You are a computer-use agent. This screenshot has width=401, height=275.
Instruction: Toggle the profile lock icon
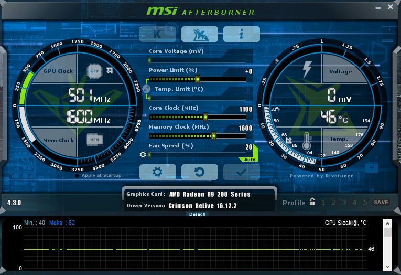[312, 202]
